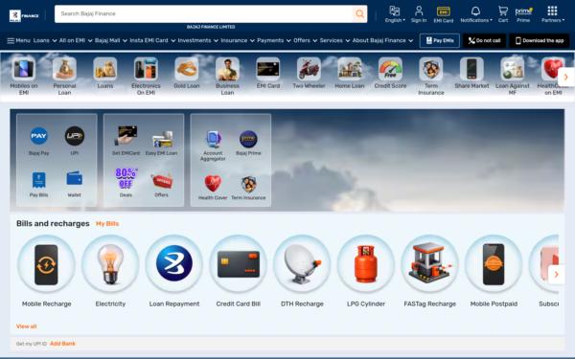This screenshot has width=575, height=359.
Task: Open the My Bills link
Action: coord(107,224)
